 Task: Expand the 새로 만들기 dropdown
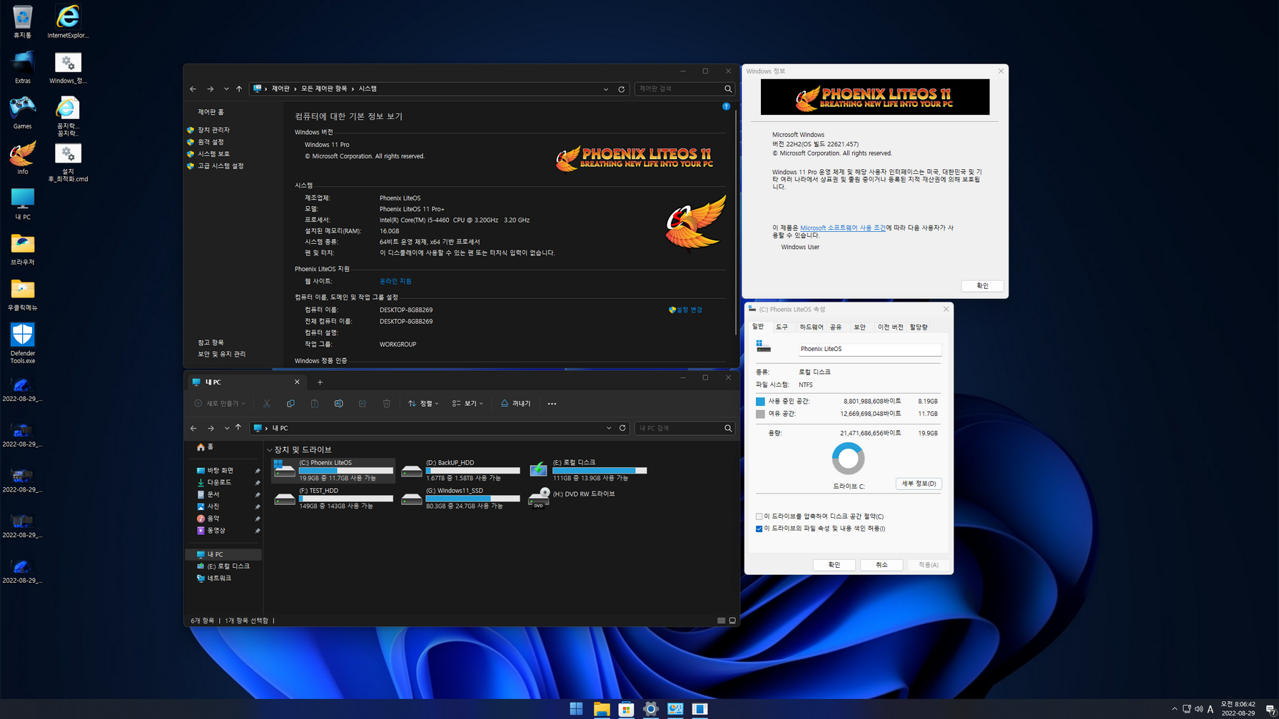tap(220, 404)
